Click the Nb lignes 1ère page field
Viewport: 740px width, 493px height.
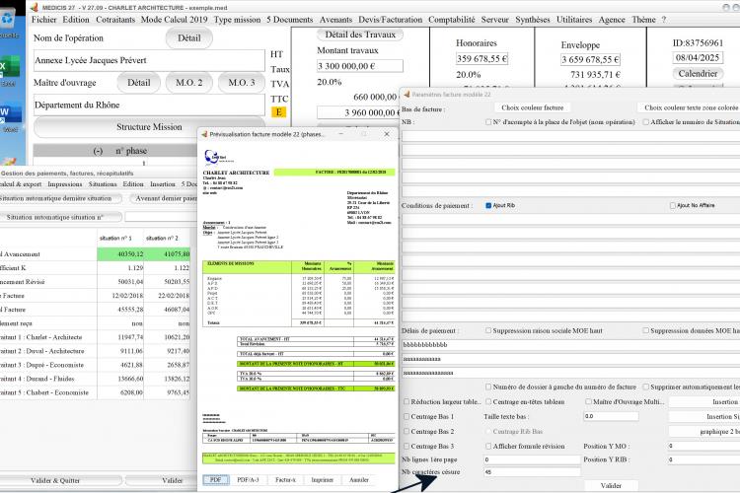pyautogui.click(x=532, y=459)
